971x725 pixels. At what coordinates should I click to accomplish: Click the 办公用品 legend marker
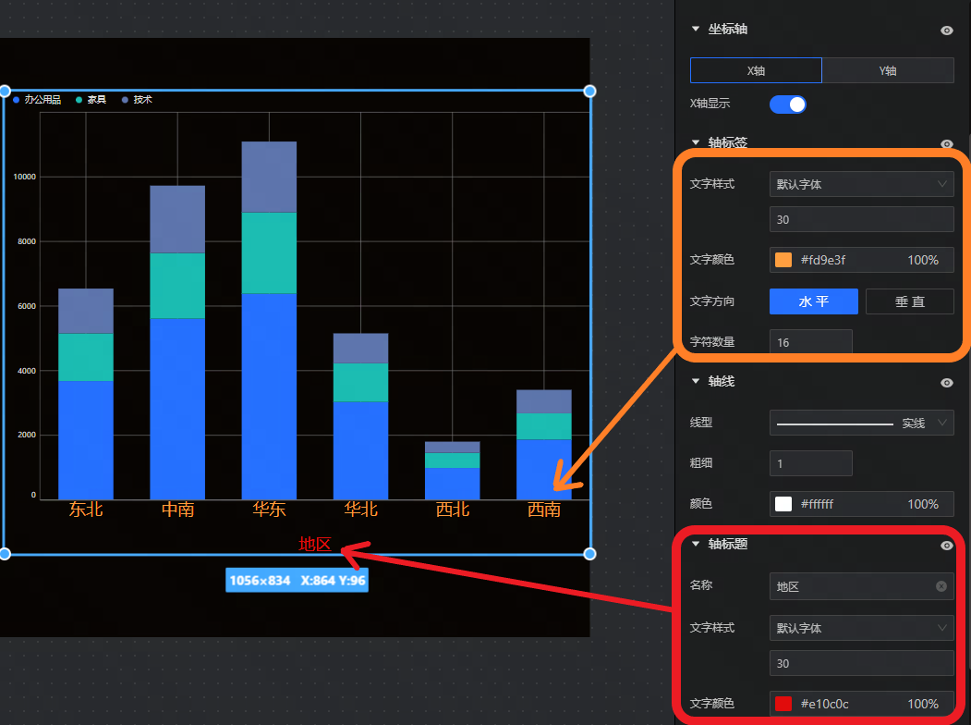pyautogui.click(x=17, y=100)
